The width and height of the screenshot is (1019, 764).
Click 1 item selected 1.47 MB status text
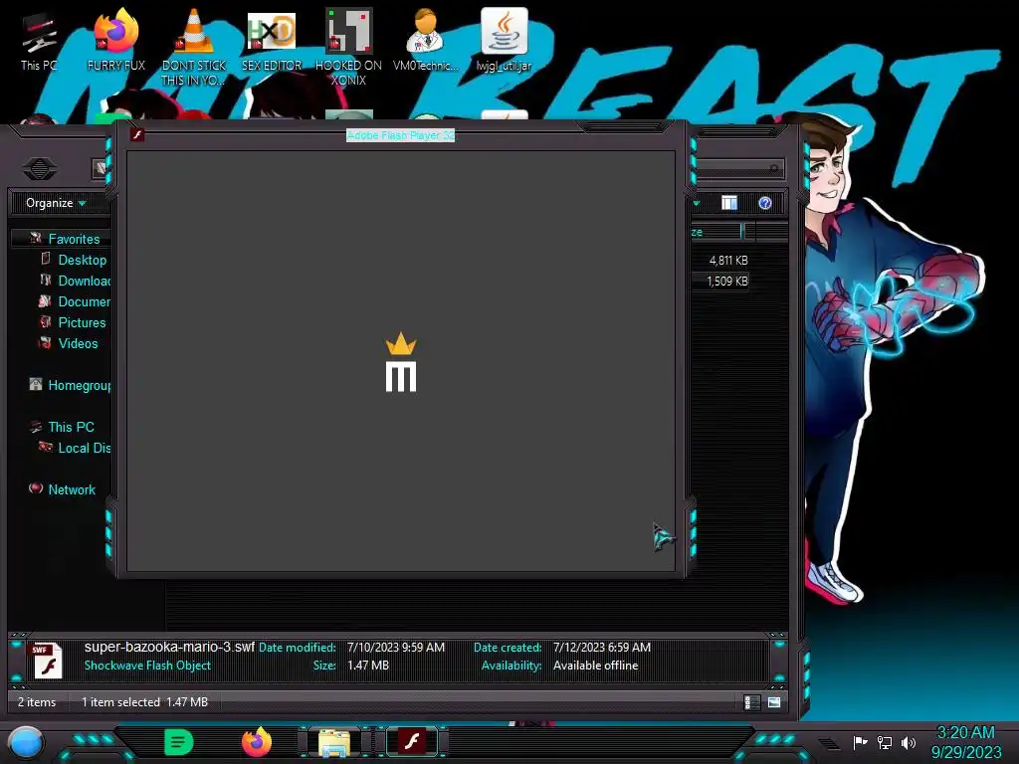[x=144, y=701]
